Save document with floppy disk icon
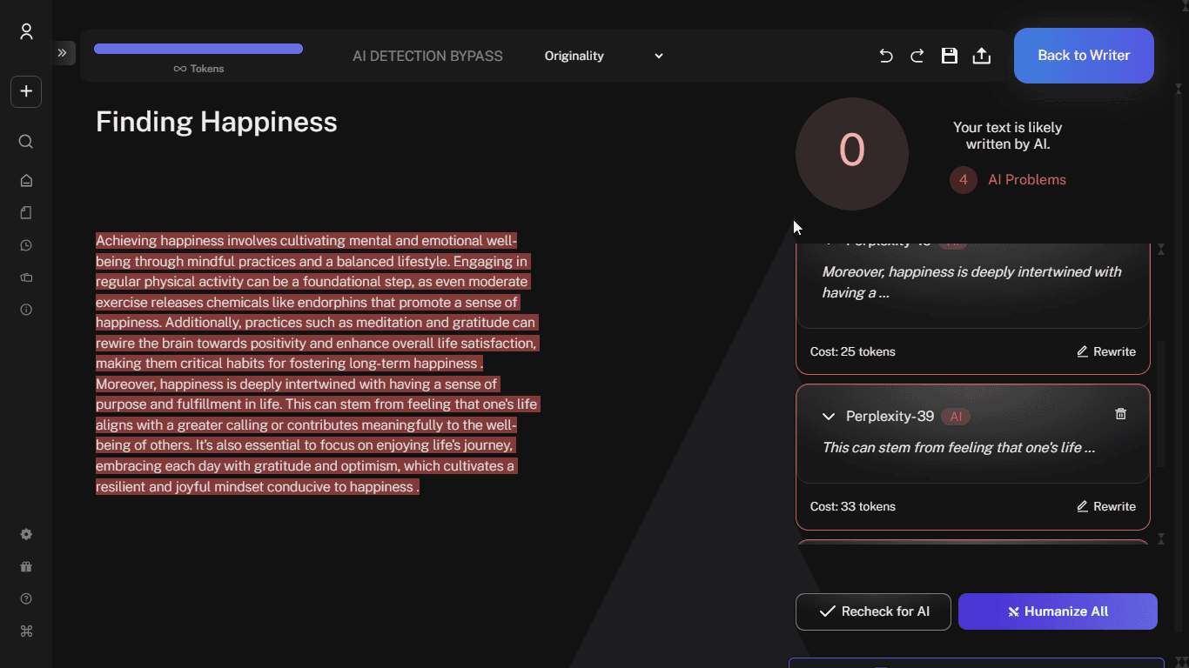 [950, 56]
